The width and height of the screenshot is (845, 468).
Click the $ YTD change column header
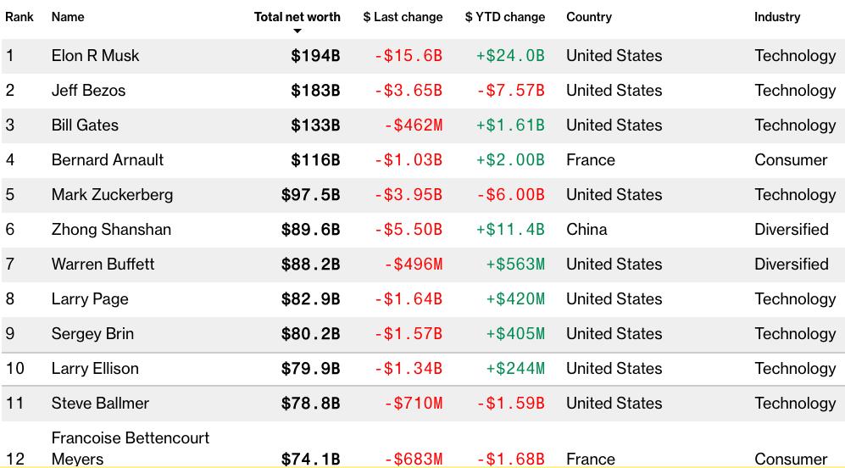[505, 17]
